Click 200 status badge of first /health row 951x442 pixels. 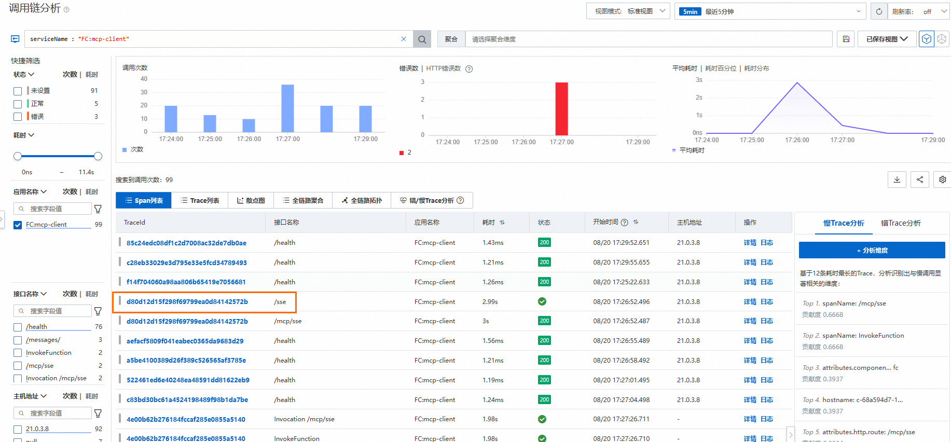click(544, 242)
